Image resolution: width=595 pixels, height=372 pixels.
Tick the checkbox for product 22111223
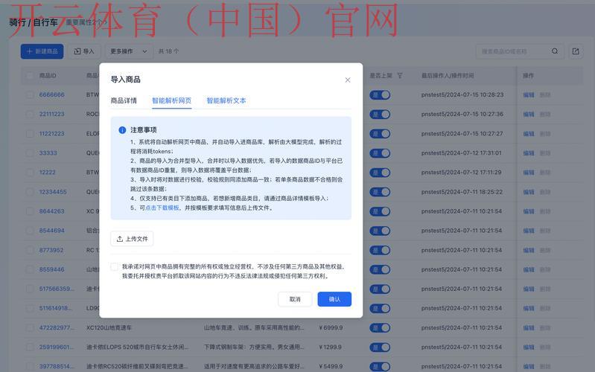pyautogui.click(x=30, y=114)
